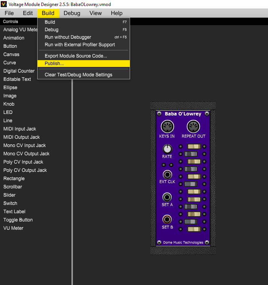Select the SET B input jack
268x285 pixels.
[x=167, y=220]
